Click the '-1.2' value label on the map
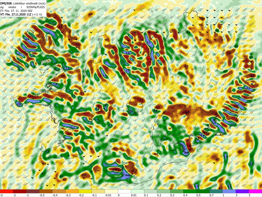The image size is (262, 197). point(82,93)
